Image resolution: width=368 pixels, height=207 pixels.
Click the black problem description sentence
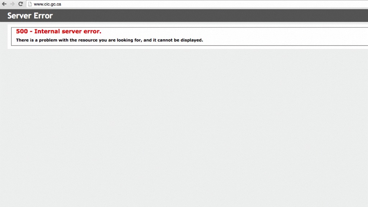110,40
